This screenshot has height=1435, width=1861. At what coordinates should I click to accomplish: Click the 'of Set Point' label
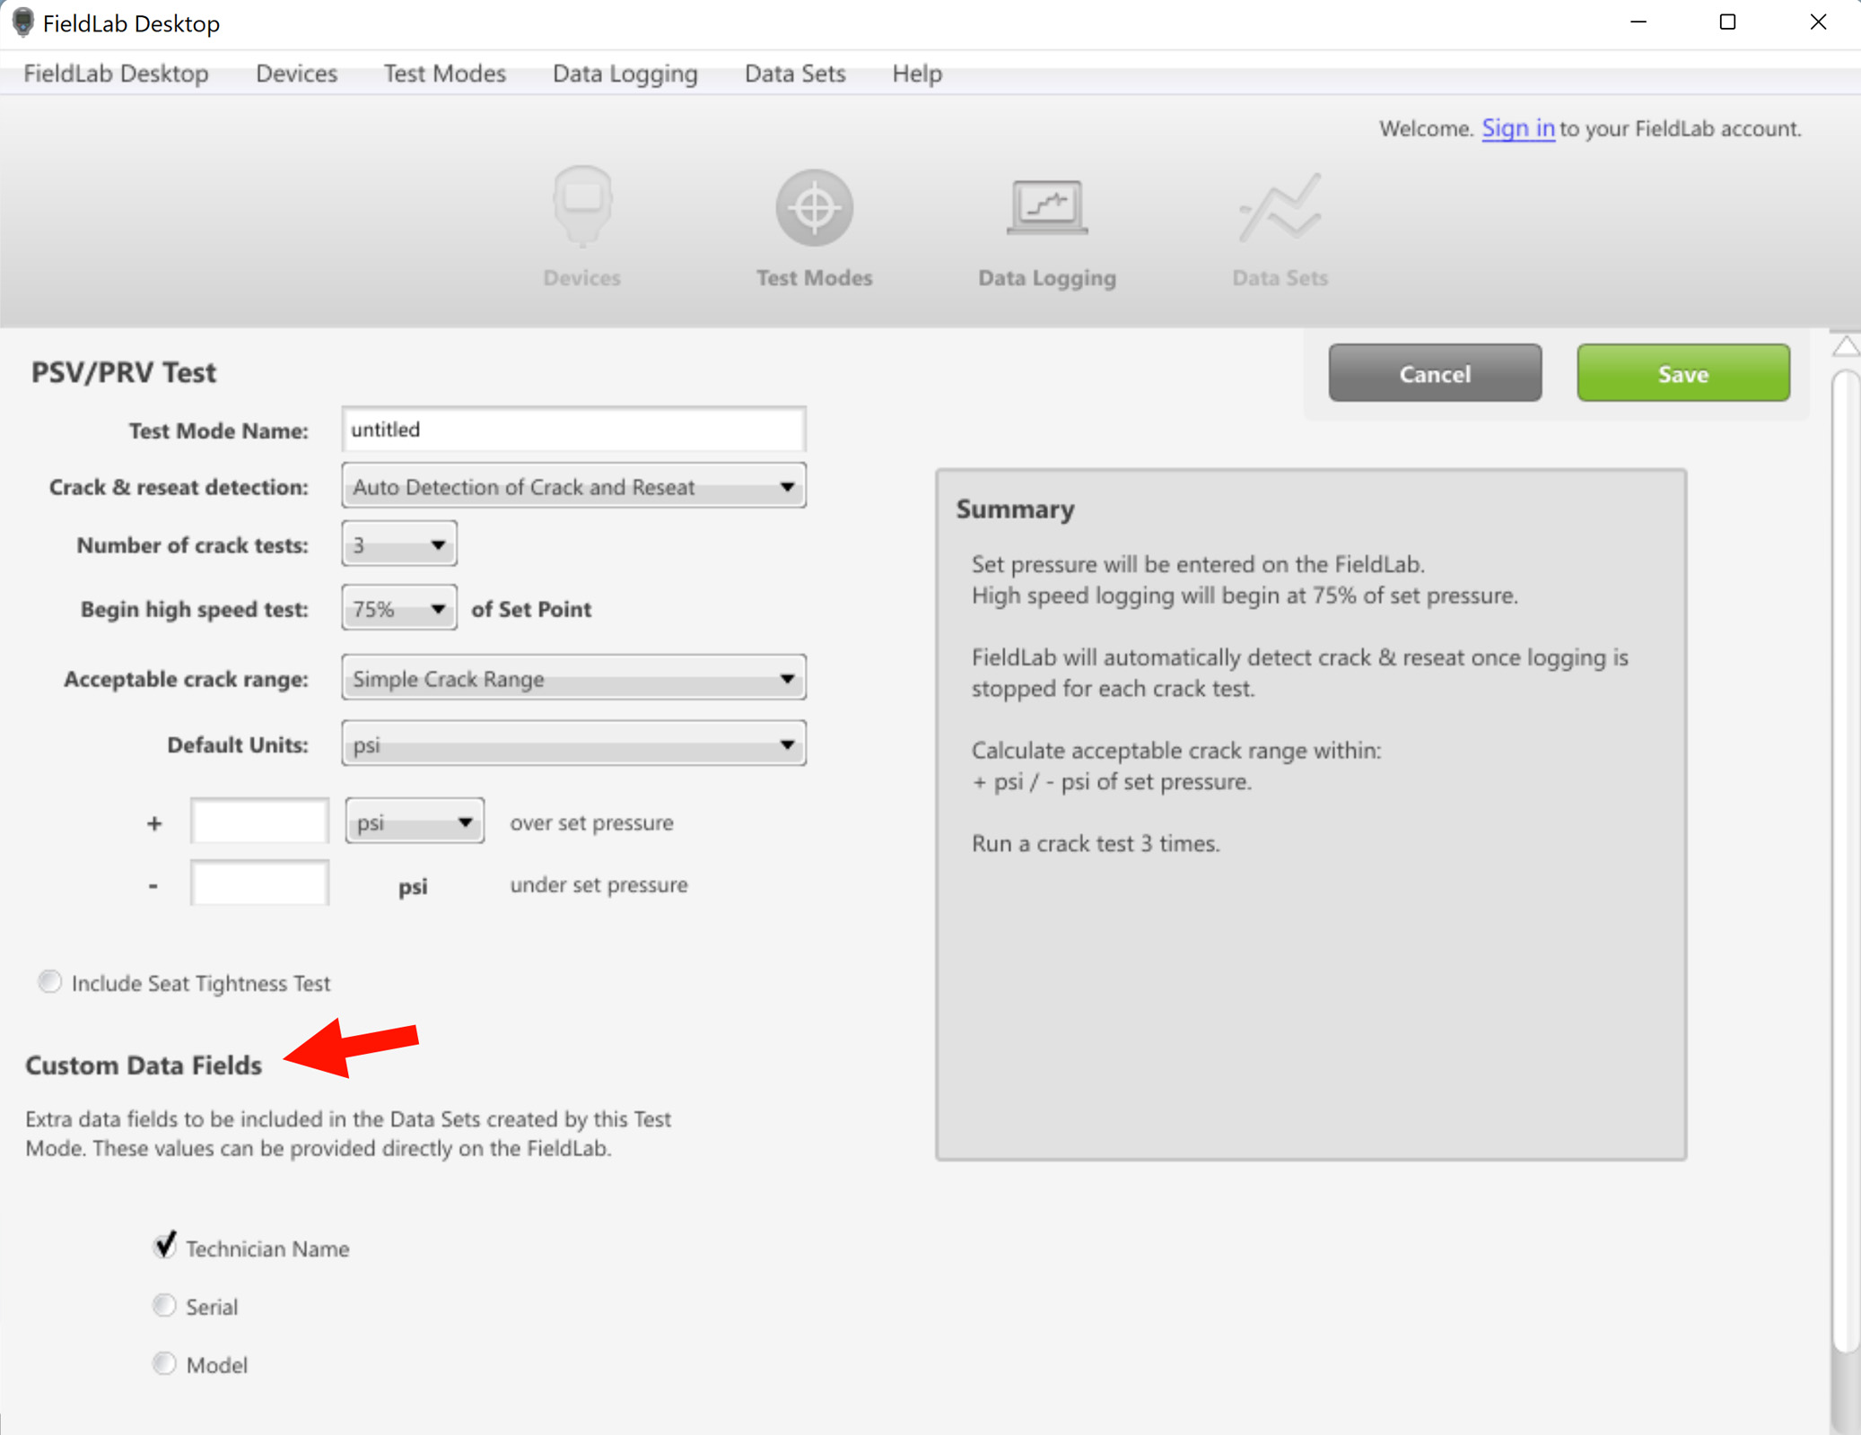coord(531,609)
